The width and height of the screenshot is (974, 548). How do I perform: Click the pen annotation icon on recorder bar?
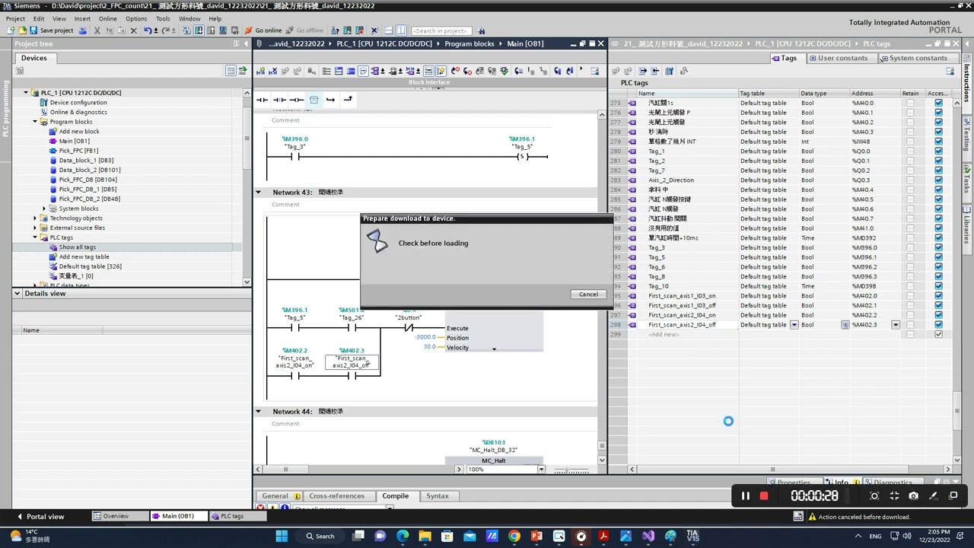click(x=934, y=496)
